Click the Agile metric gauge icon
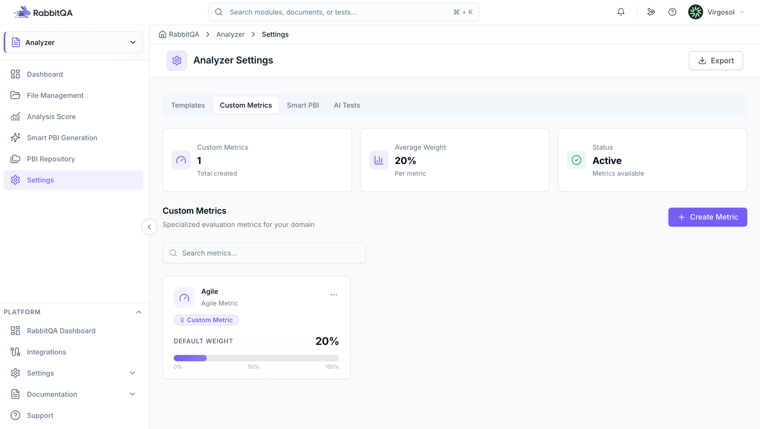Image resolution: width=760 pixels, height=429 pixels. [184, 298]
